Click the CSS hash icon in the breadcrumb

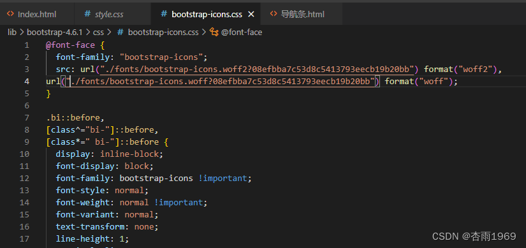coord(121,33)
